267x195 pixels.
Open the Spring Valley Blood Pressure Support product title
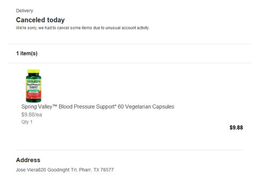(98, 107)
